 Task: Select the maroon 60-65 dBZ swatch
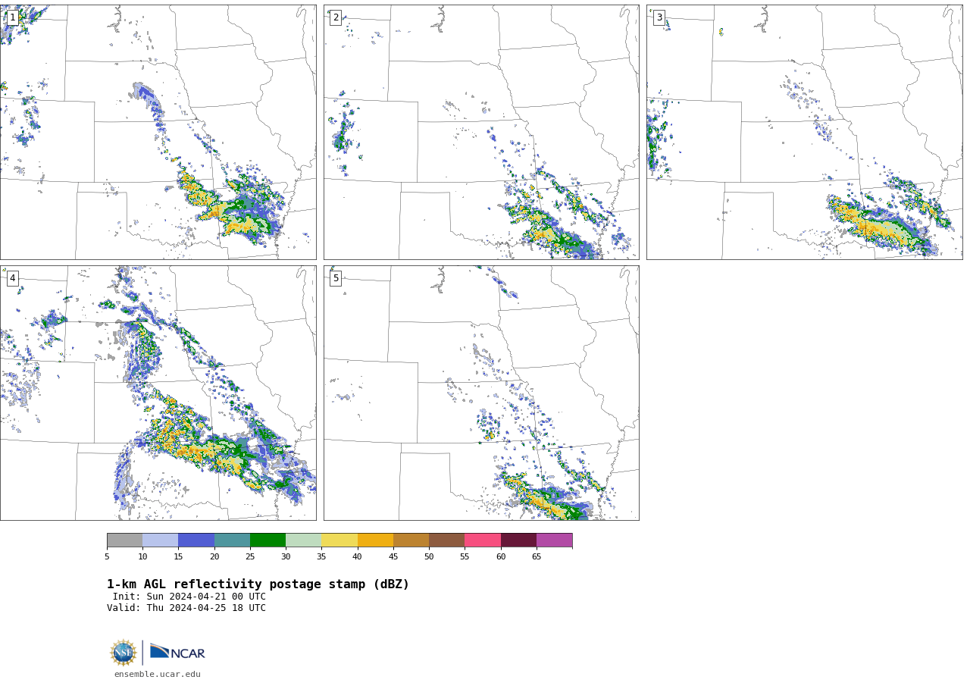coord(518,540)
